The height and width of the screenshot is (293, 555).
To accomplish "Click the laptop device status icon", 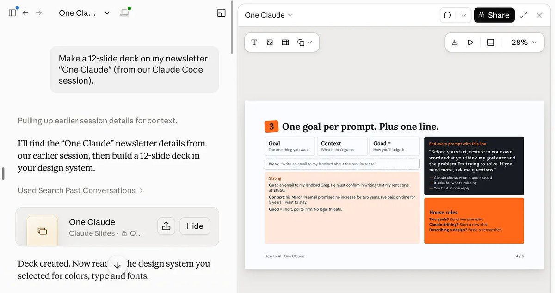I will 125,13.
